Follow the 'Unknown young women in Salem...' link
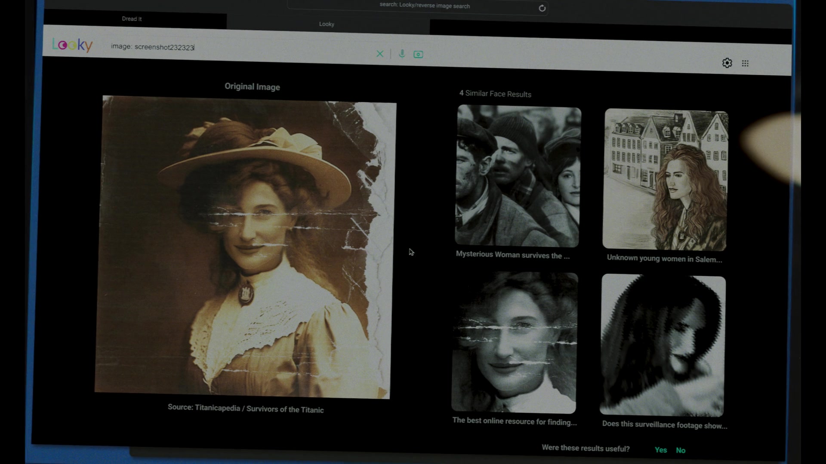This screenshot has height=464, width=826. pyautogui.click(x=665, y=259)
